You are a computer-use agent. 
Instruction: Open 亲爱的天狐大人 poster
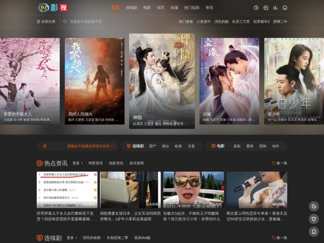(30, 81)
